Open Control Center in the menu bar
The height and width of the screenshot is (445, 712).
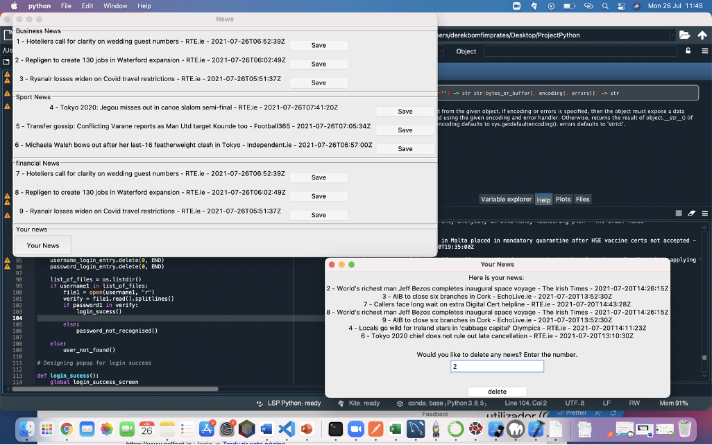tap(620, 6)
